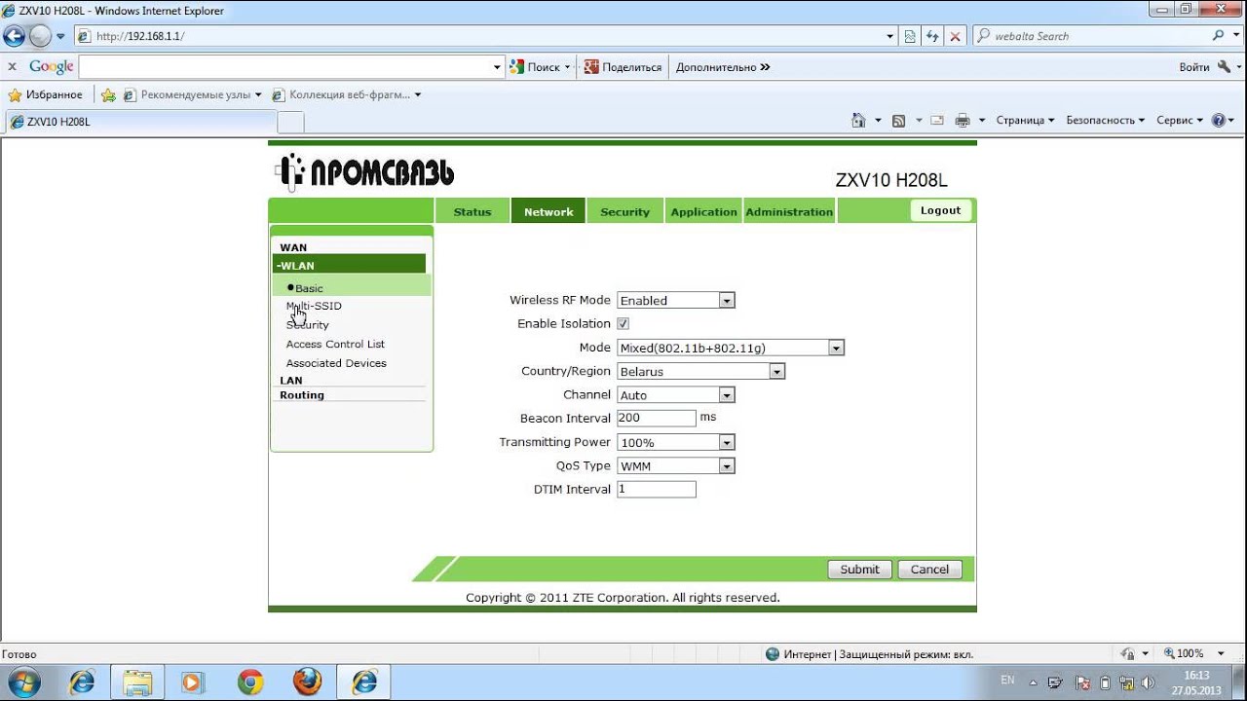The height and width of the screenshot is (701, 1247).
Task: Click the Google toolbar wrench settings icon
Action: (1225, 67)
